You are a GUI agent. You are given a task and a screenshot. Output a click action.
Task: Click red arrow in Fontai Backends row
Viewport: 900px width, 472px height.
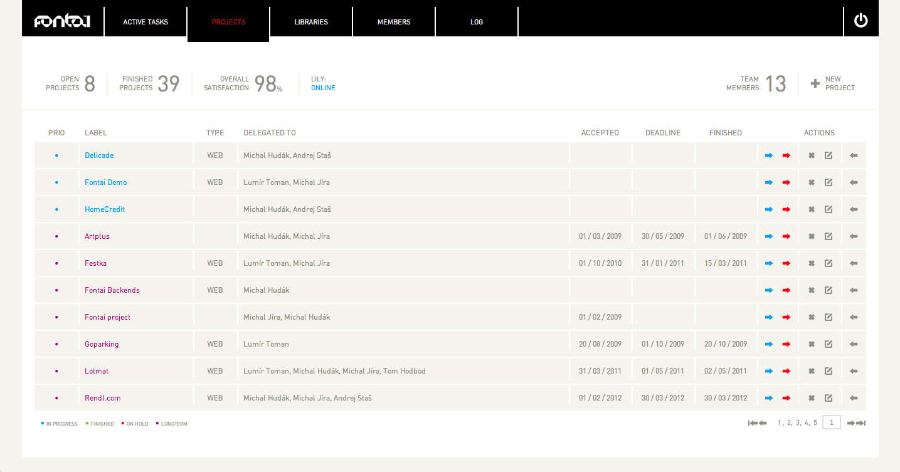click(x=786, y=290)
